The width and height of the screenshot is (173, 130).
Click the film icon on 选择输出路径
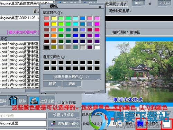[53, 123]
